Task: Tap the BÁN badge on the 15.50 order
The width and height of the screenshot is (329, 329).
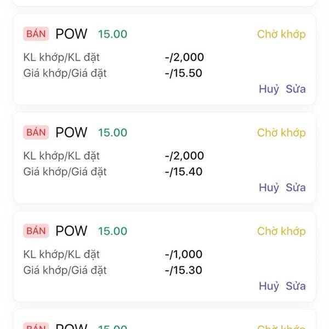Action: coord(36,34)
